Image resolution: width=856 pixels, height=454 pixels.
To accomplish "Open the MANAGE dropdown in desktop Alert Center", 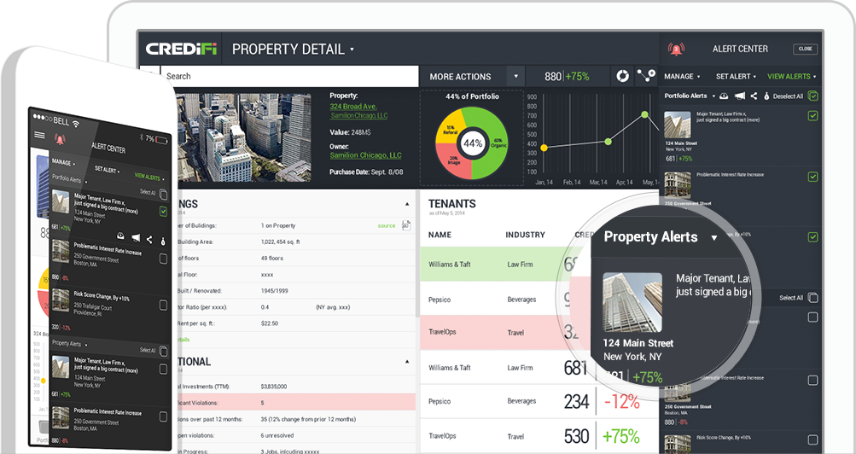I will 682,77.
